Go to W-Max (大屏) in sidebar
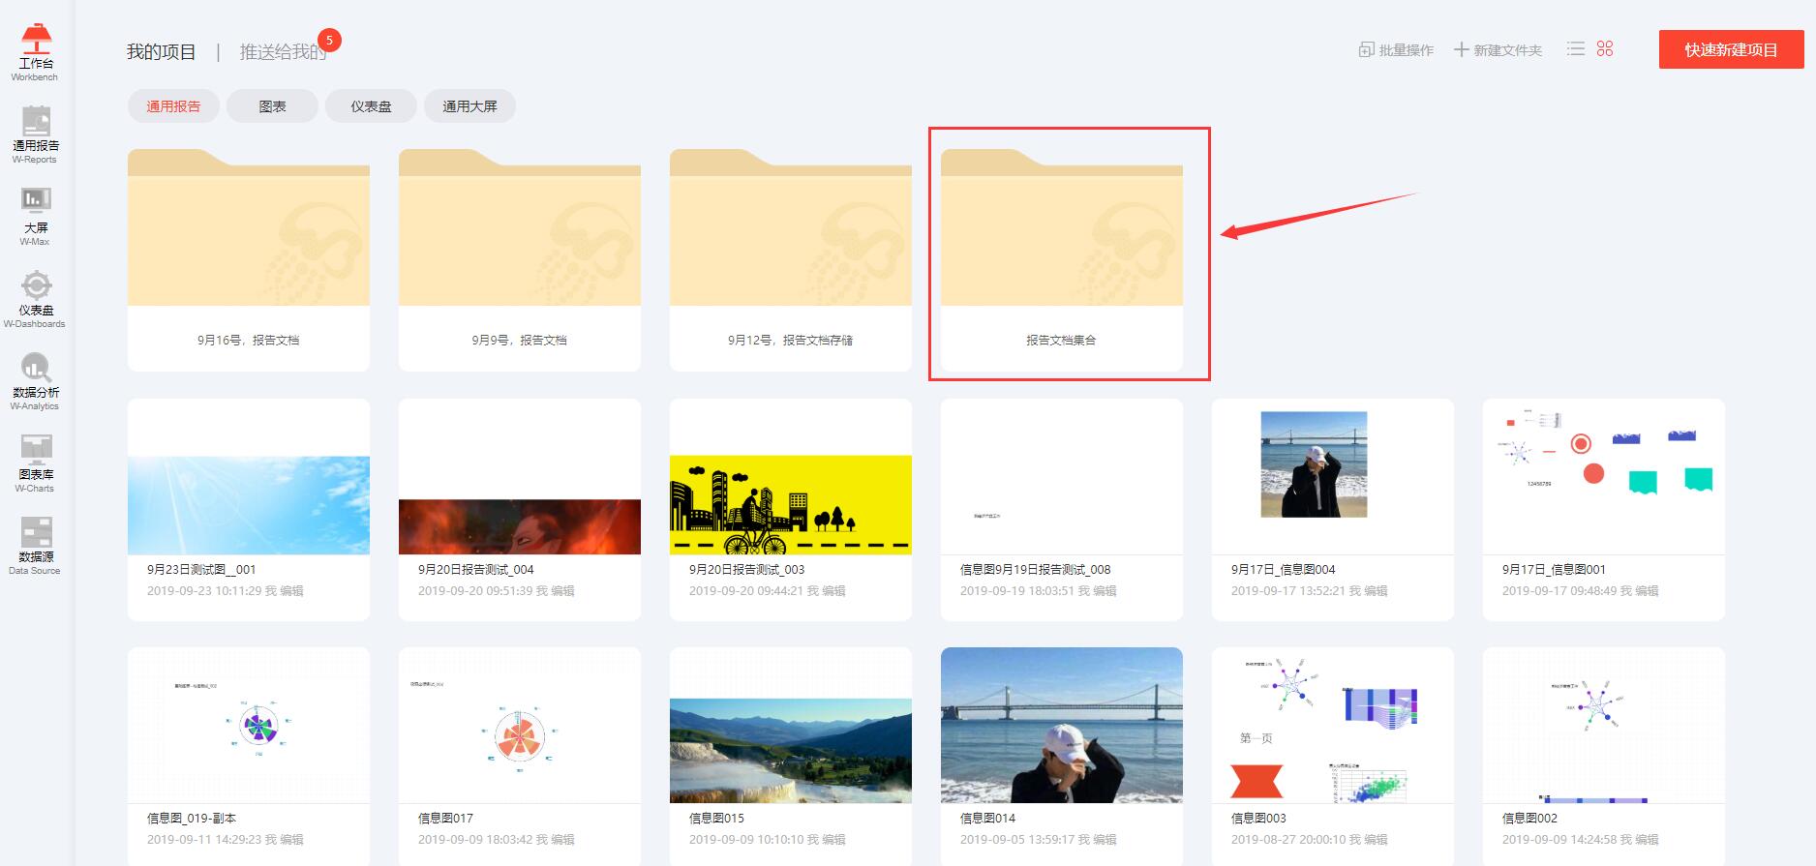1816x866 pixels. [x=36, y=215]
